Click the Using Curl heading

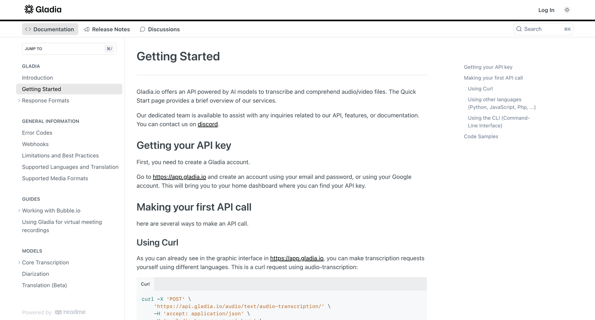point(157,243)
